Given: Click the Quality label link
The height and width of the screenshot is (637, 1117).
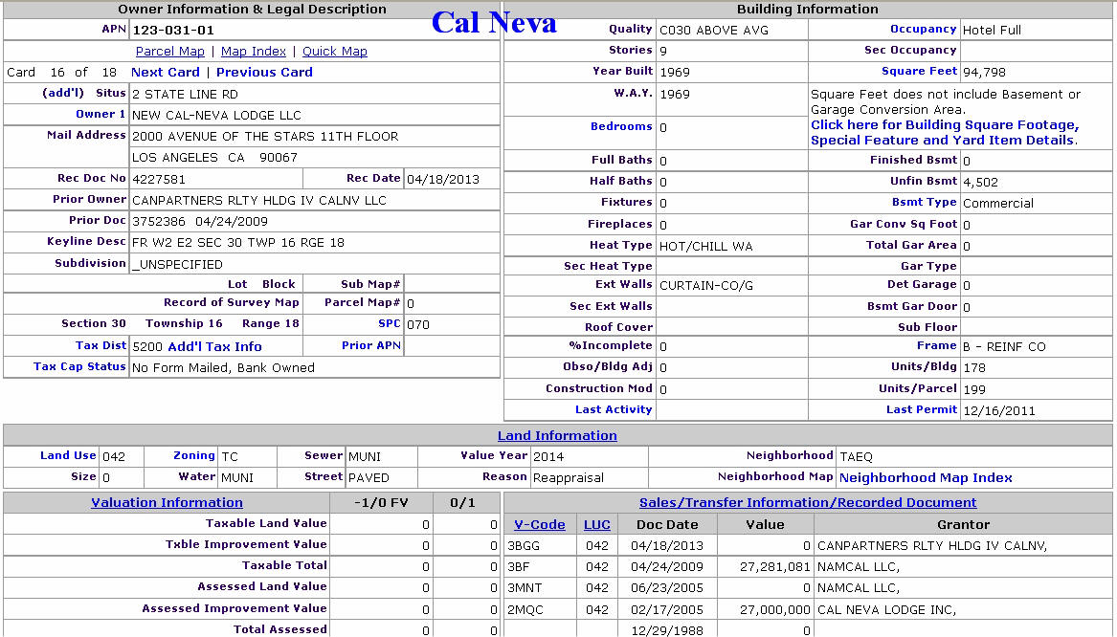Looking at the screenshot, I should (630, 30).
